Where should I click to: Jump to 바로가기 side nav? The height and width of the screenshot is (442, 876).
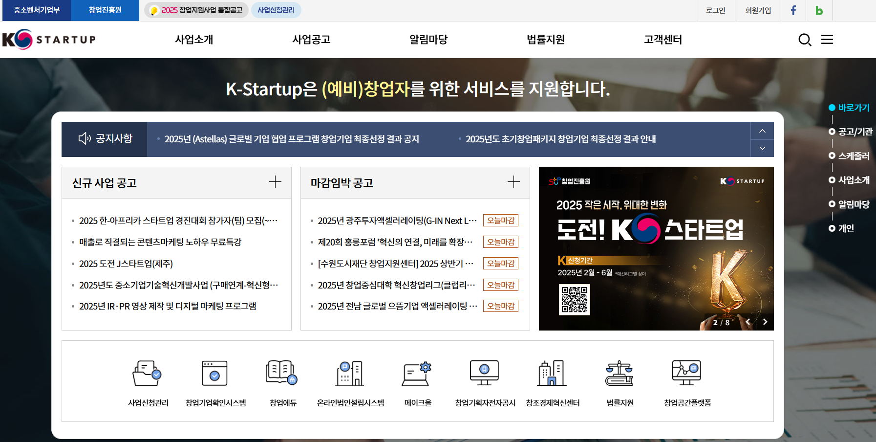pos(849,108)
